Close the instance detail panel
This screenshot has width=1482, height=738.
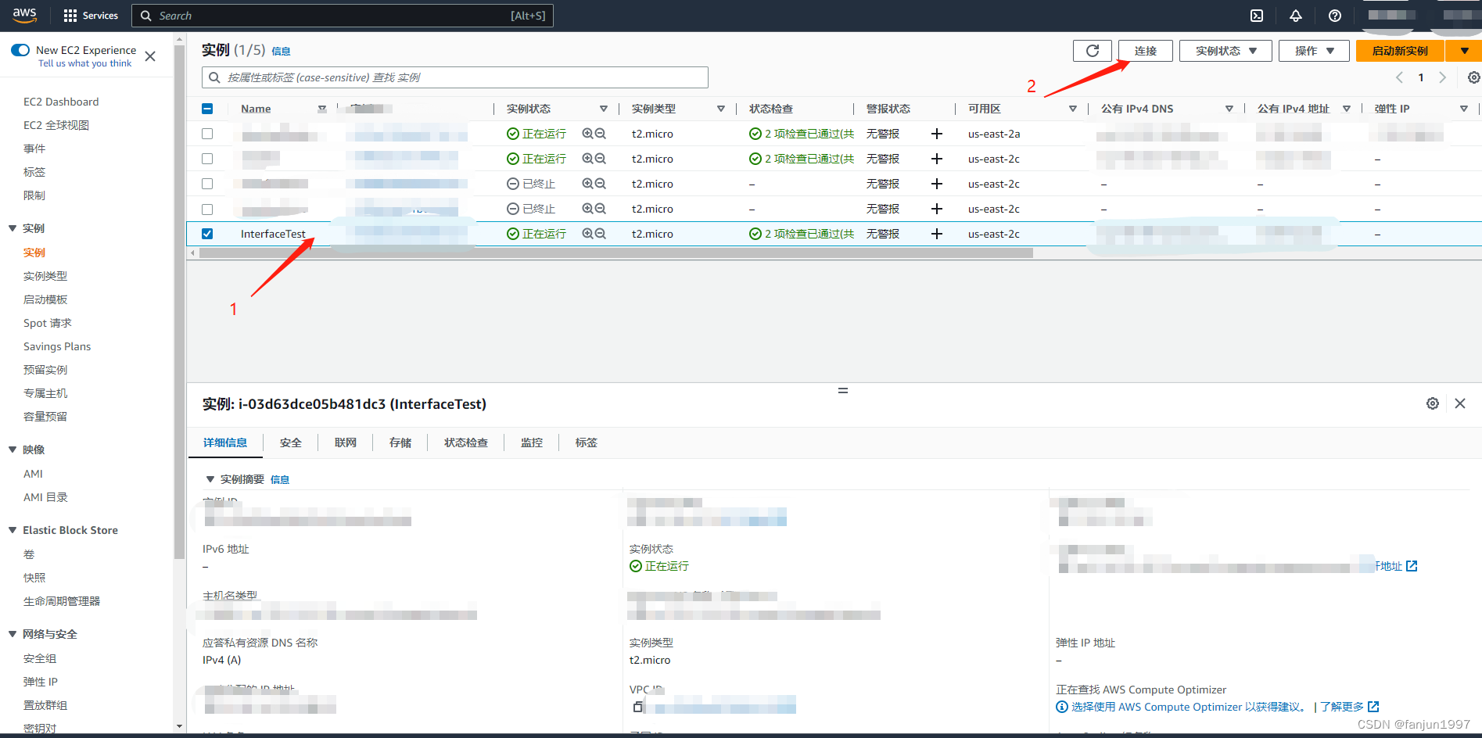(x=1460, y=403)
